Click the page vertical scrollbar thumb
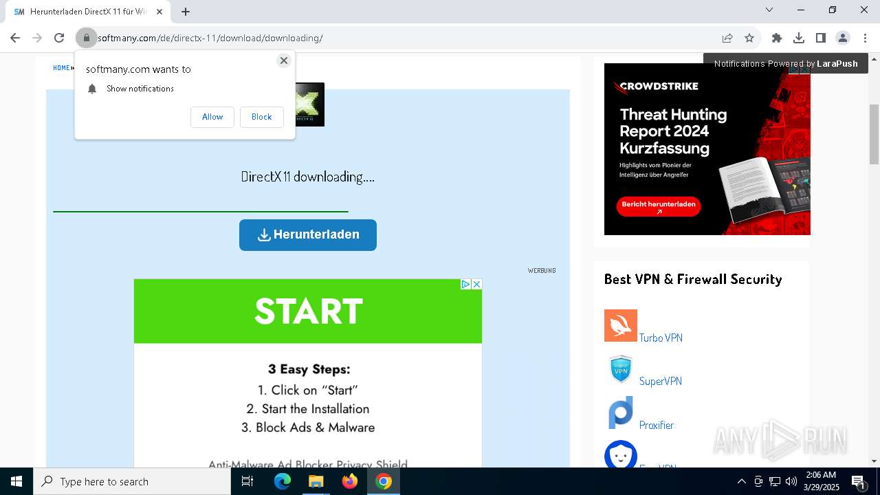The height and width of the screenshot is (495, 880). [874, 134]
